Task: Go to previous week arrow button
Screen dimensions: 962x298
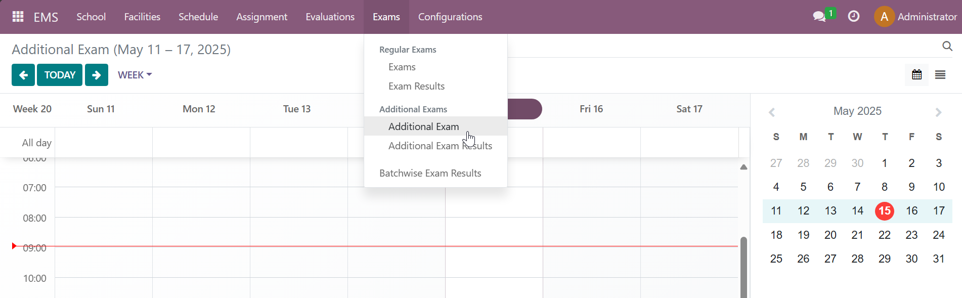Action: (x=23, y=75)
